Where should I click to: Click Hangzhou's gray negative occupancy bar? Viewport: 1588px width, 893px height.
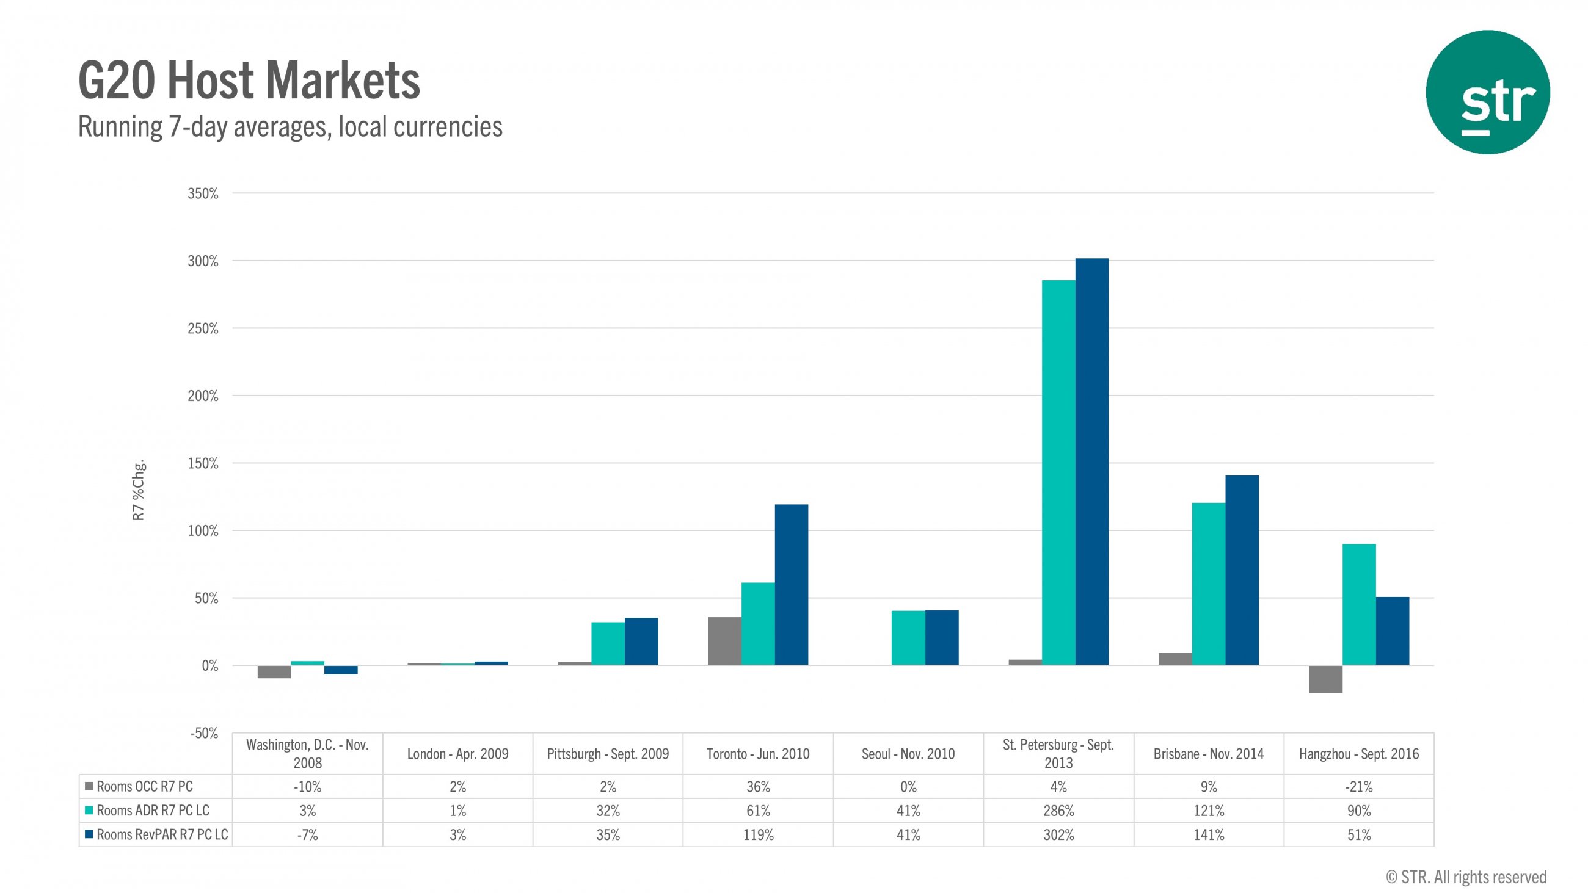tap(1325, 679)
